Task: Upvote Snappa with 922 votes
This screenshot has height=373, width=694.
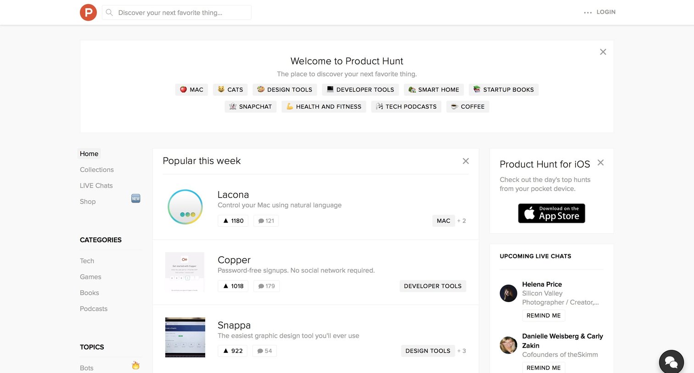Action: [233, 351]
